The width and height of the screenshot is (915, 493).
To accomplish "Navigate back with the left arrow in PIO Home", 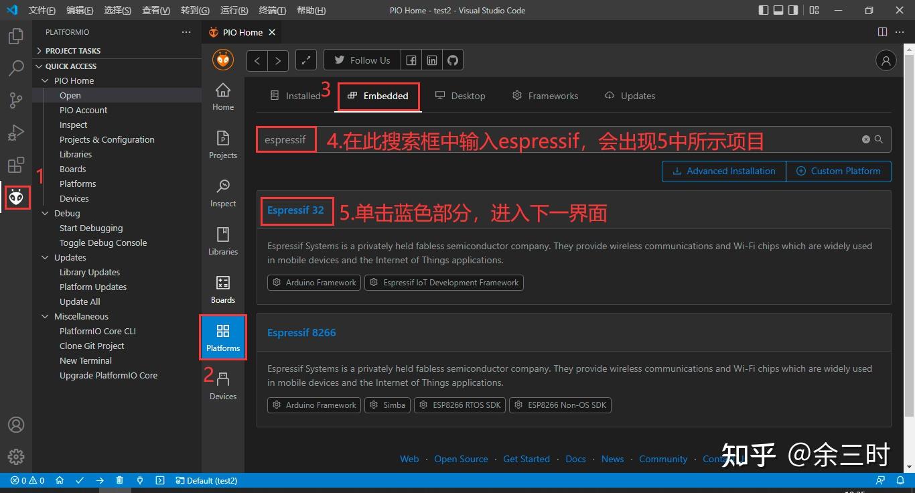I will coord(257,60).
